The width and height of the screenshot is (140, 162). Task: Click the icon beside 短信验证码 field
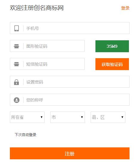pyautogui.click(x=16, y=64)
